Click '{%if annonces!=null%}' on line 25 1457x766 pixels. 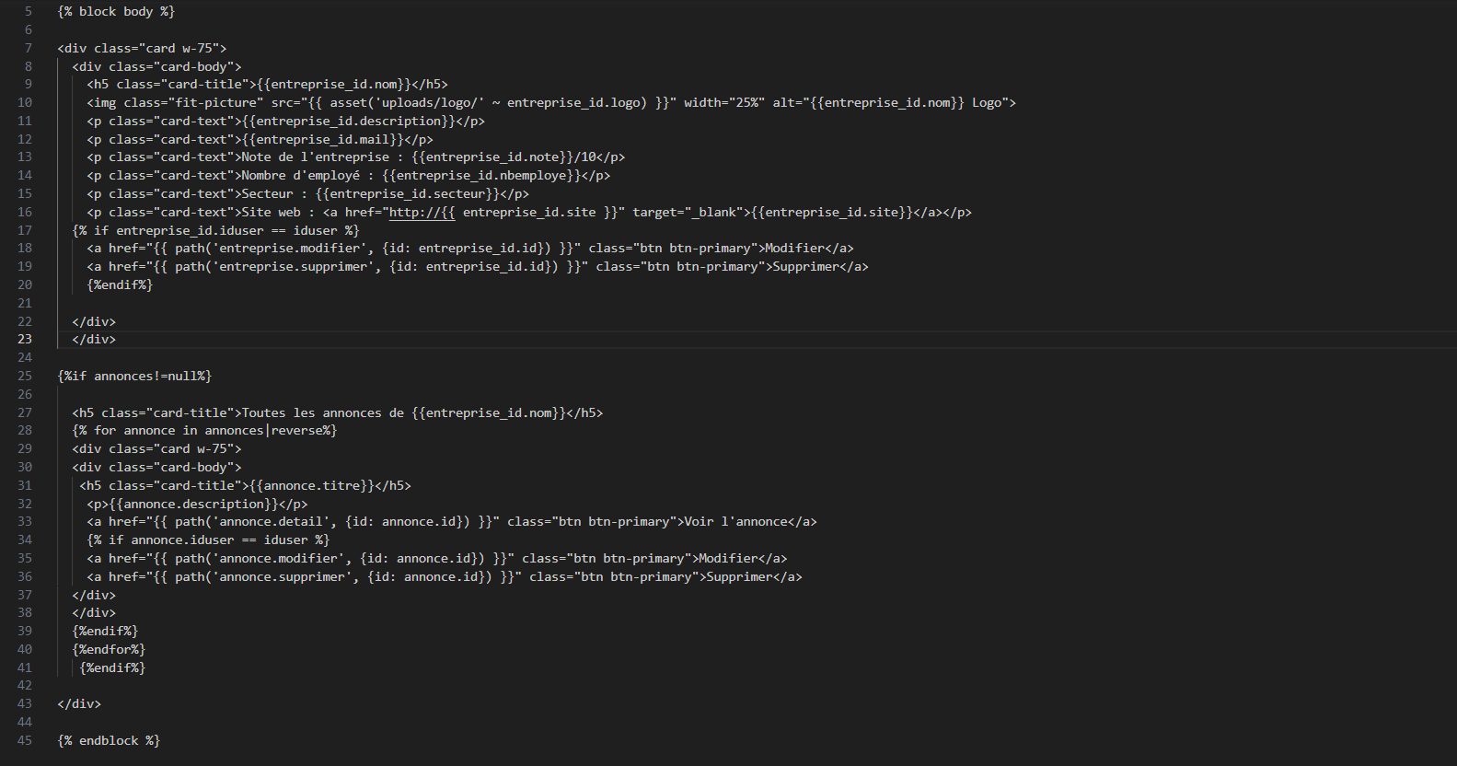134,376
